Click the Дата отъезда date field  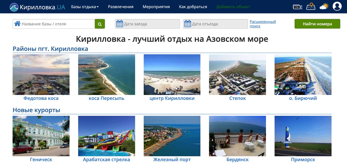[x=215, y=24]
